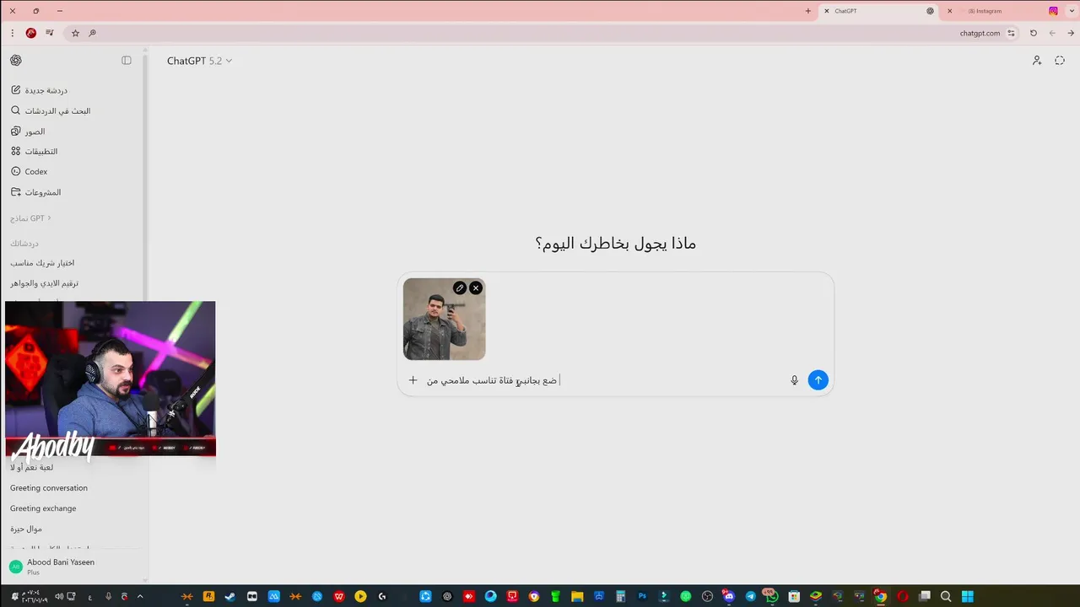Viewport: 1080px width, 607px height.
Task: Open Discord from the taskbar
Action: (728, 596)
